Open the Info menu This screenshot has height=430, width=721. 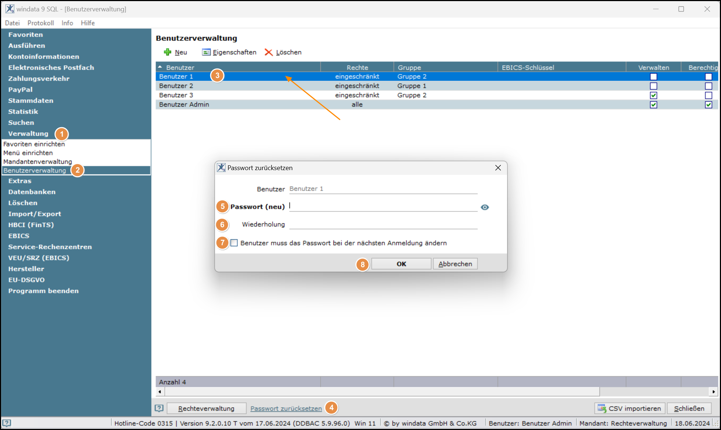(x=67, y=23)
